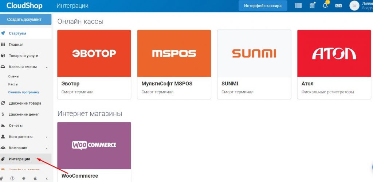This screenshot has height=182, width=373.
Task: Select Компания menu item
Action: pos(18,148)
